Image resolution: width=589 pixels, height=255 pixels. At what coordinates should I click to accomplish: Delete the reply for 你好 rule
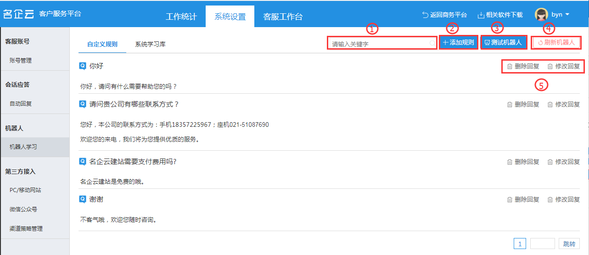coord(523,66)
